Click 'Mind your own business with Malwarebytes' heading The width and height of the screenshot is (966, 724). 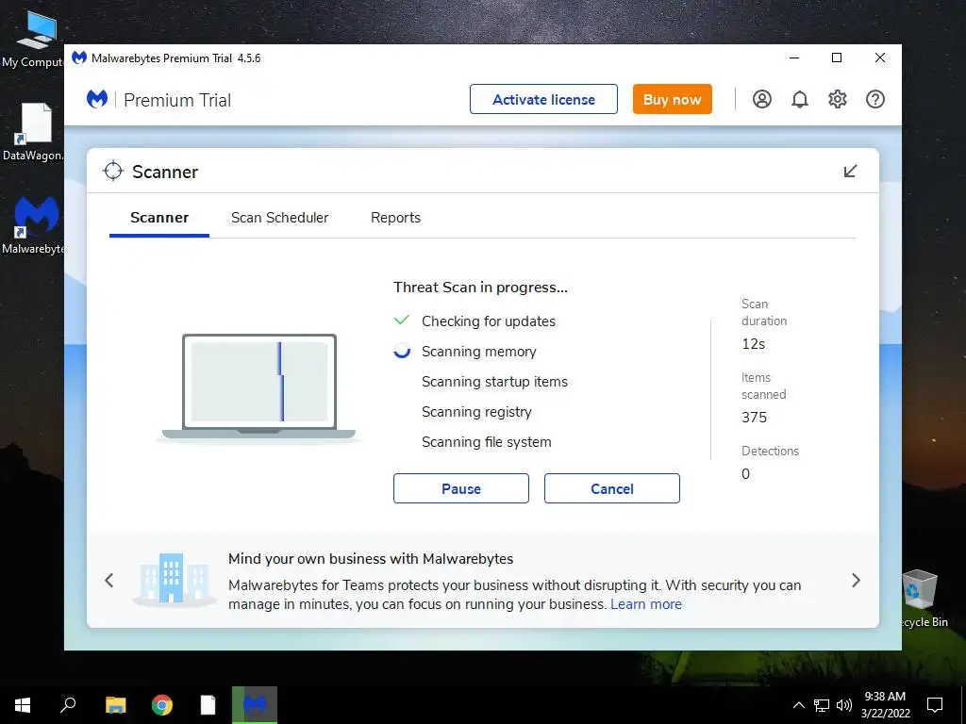tap(370, 558)
